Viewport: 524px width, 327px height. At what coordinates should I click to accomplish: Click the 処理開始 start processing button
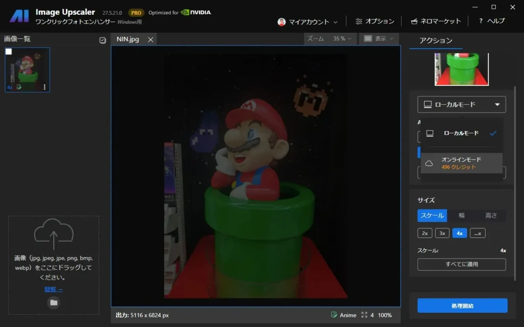(462, 306)
